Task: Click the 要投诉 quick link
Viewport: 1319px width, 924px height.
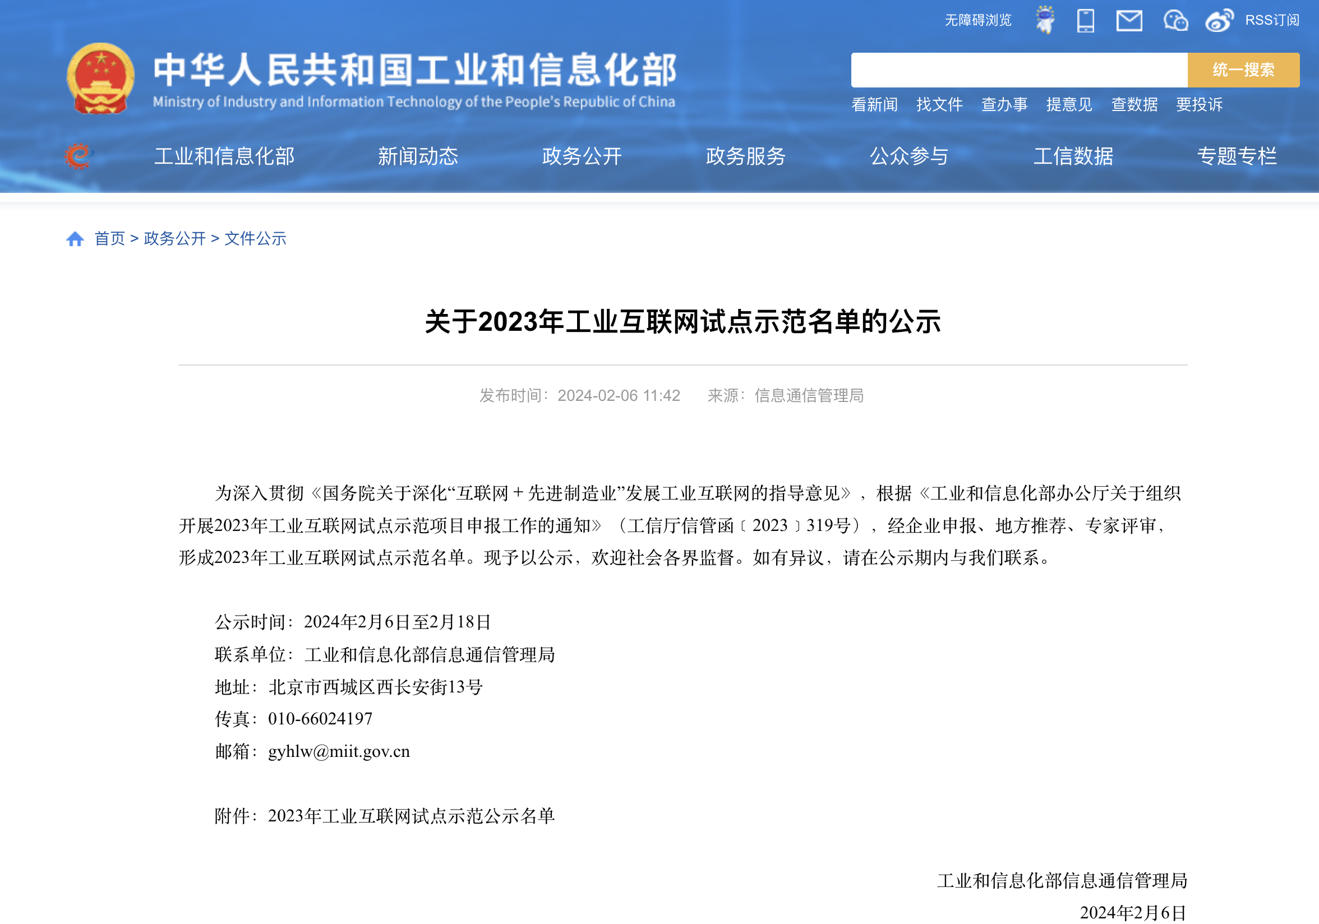Action: coord(1199,104)
